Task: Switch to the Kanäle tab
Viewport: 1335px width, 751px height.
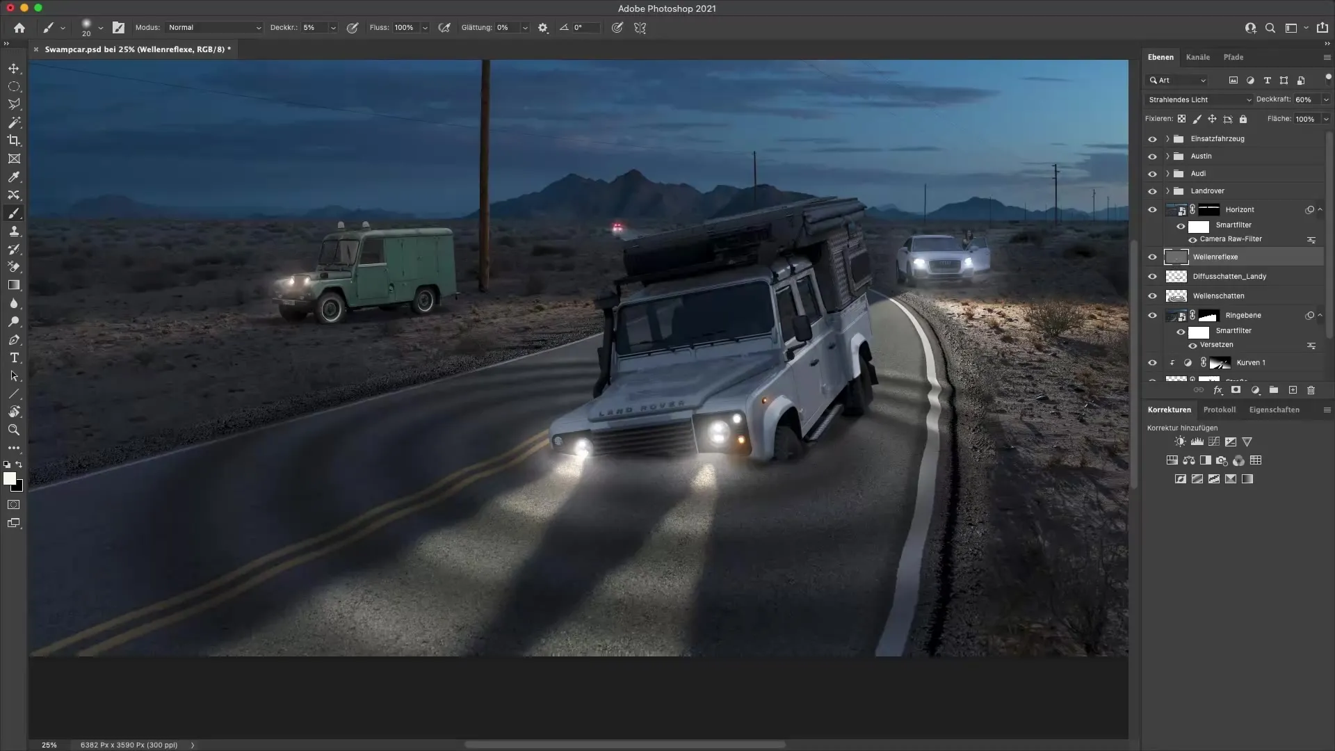Action: (x=1198, y=57)
